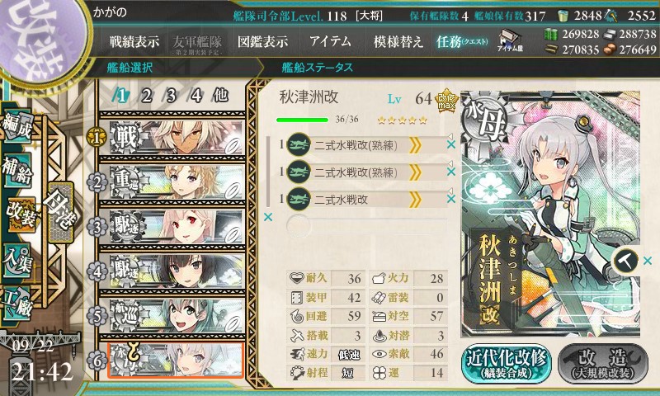
Task: Open the 補給 resupply icon
Action: 17,170
